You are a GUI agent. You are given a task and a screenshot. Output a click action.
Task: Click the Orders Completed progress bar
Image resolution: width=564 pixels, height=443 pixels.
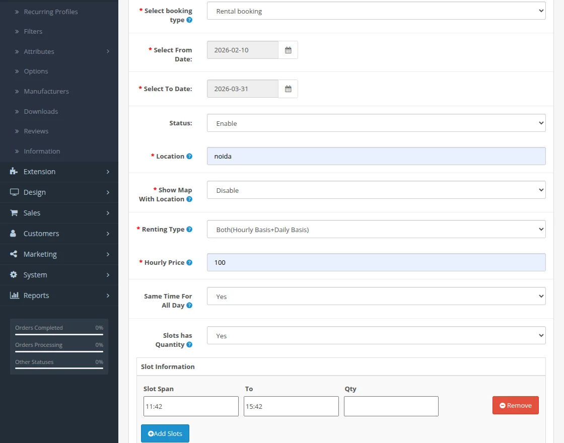[x=59, y=334]
